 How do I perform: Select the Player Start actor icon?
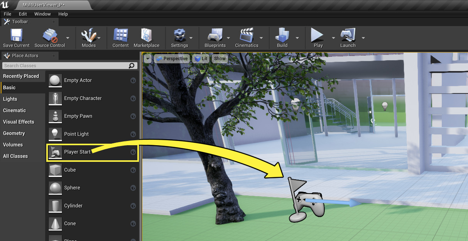click(x=55, y=152)
